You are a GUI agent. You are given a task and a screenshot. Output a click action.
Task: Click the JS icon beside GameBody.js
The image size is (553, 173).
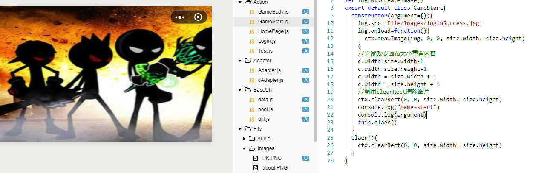coord(252,12)
